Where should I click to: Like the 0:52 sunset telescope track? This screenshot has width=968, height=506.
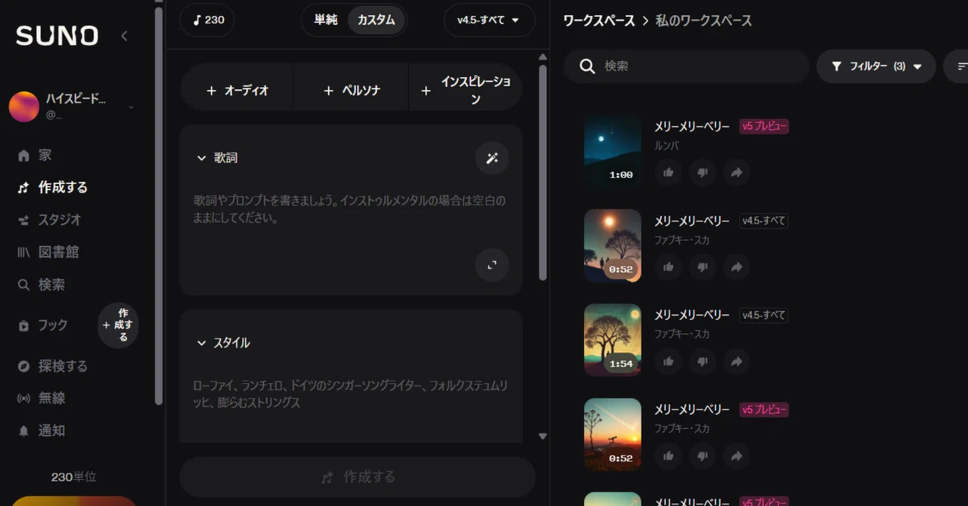(669, 456)
